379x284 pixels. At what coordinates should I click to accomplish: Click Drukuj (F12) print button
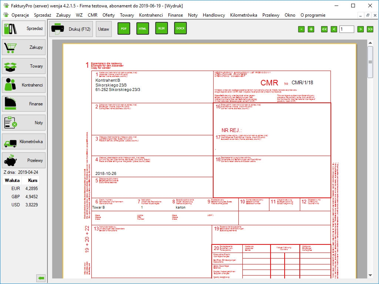coord(71,29)
